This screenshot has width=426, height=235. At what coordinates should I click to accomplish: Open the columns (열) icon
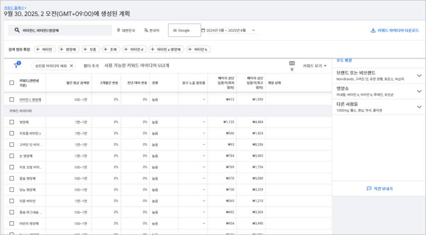click(x=292, y=63)
